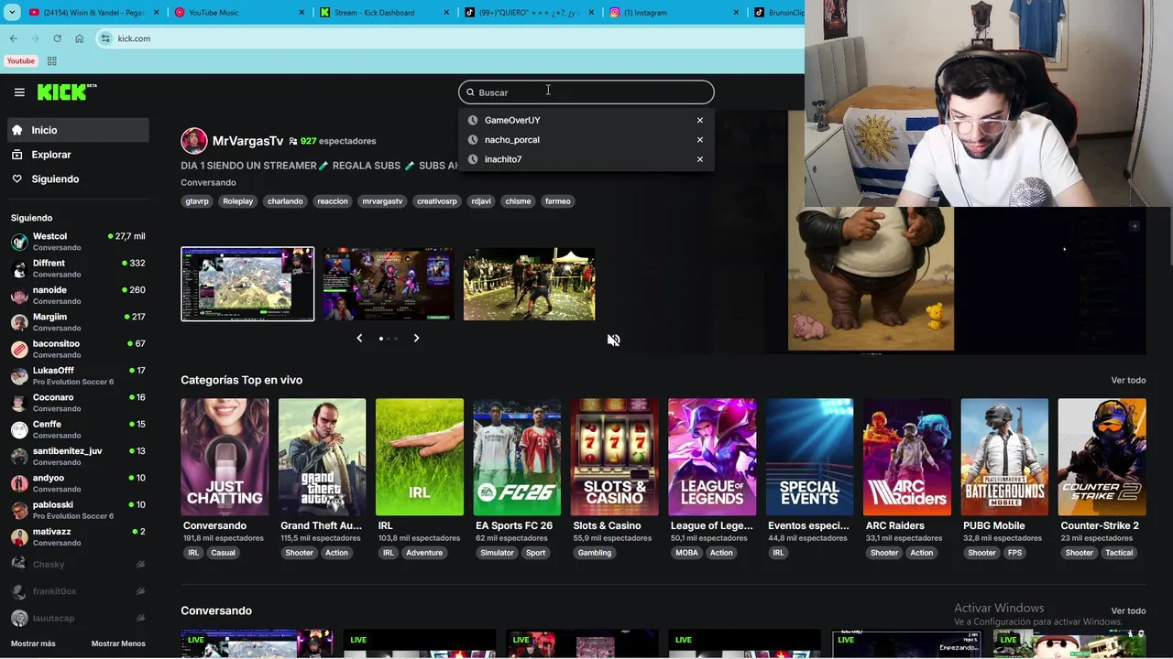The height and width of the screenshot is (659, 1173).
Task: Open MrVargasTv channel name link
Action: [247, 141]
